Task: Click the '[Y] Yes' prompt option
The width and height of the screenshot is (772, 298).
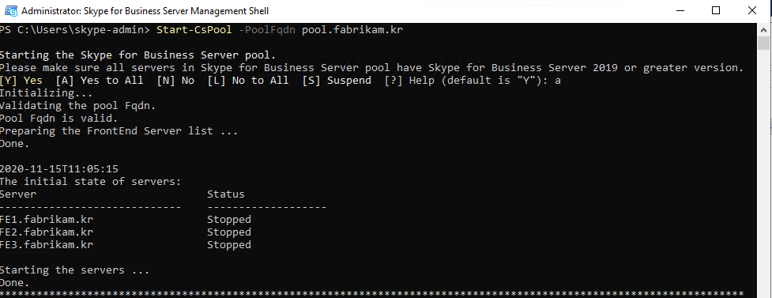Action: coord(21,81)
